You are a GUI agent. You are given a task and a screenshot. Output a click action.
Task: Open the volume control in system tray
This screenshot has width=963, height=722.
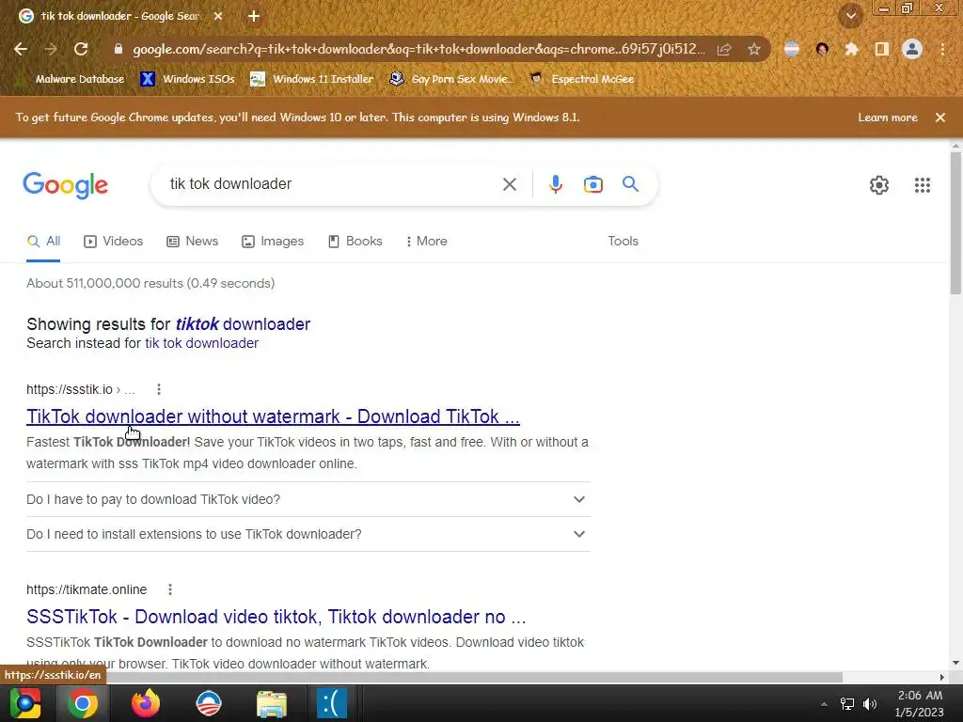coord(870,703)
